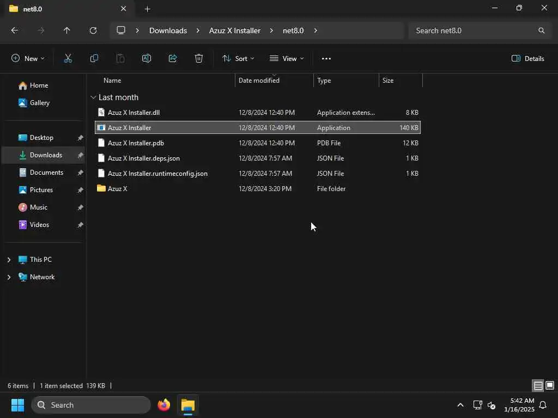Viewport: 558px width, 418px height.
Task: Select Azuz X Installer.runtimeconfig.json file
Action: pos(258,174)
